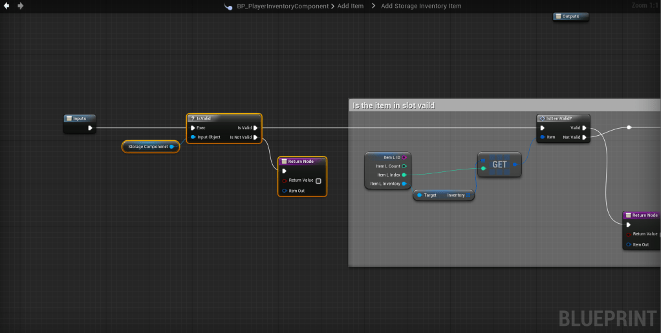Click the Item L Index output pin
This screenshot has height=333, width=661.
tap(404, 175)
